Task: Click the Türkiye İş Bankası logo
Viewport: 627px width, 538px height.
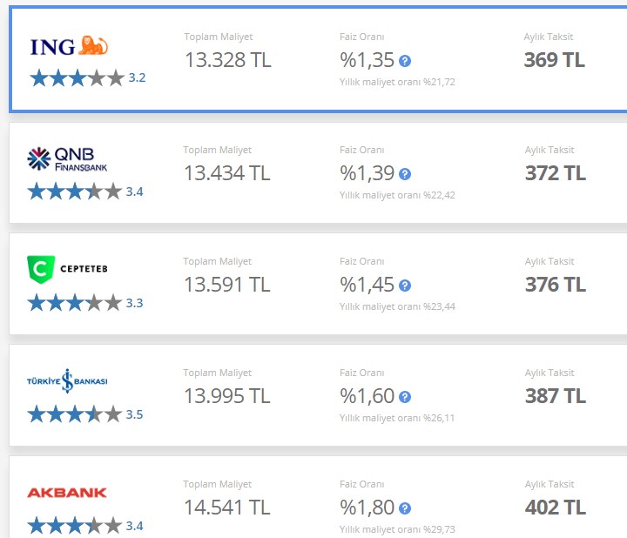Action: [x=67, y=381]
